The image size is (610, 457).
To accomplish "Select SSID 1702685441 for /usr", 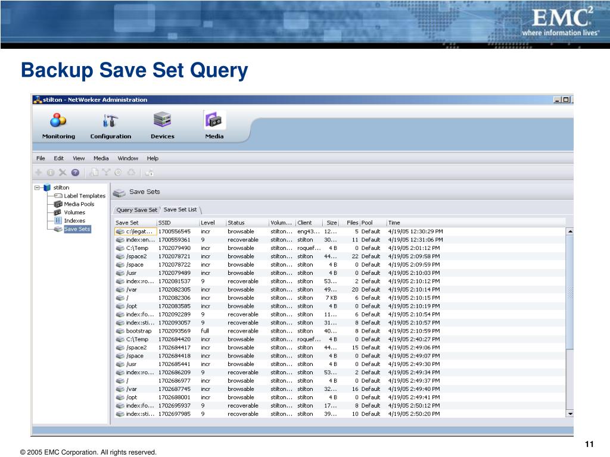I will [x=175, y=364].
